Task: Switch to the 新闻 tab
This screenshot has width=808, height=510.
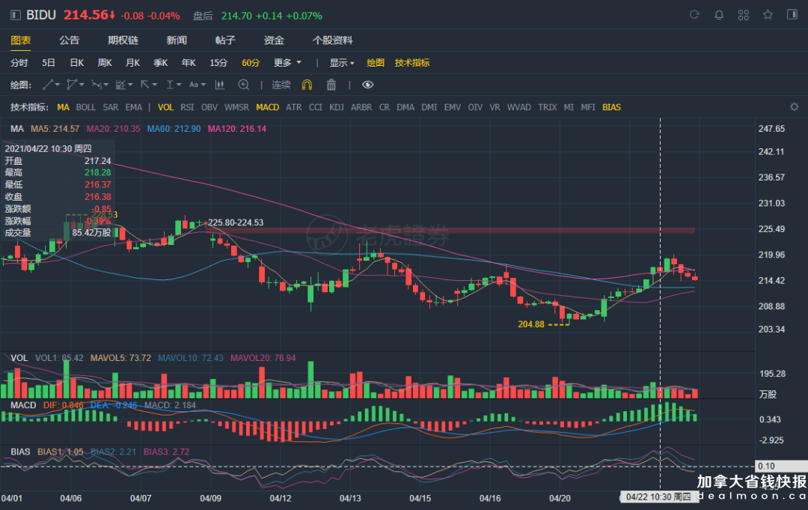Action: click(x=177, y=40)
